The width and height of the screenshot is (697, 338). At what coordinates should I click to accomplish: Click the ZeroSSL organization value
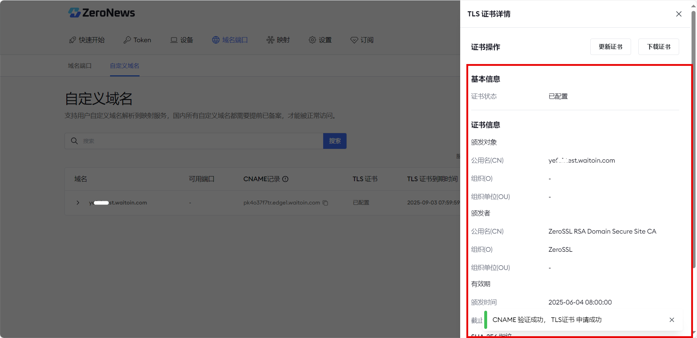[x=560, y=250]
